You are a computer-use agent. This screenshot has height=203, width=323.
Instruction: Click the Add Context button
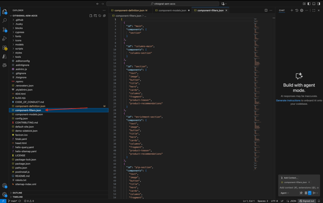click(289, 178)
